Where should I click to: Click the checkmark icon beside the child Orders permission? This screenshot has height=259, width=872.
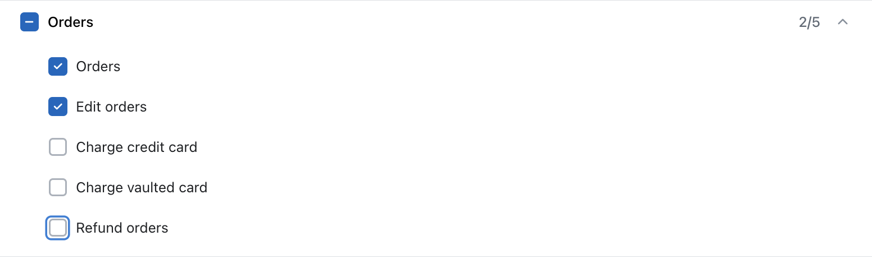58,67
